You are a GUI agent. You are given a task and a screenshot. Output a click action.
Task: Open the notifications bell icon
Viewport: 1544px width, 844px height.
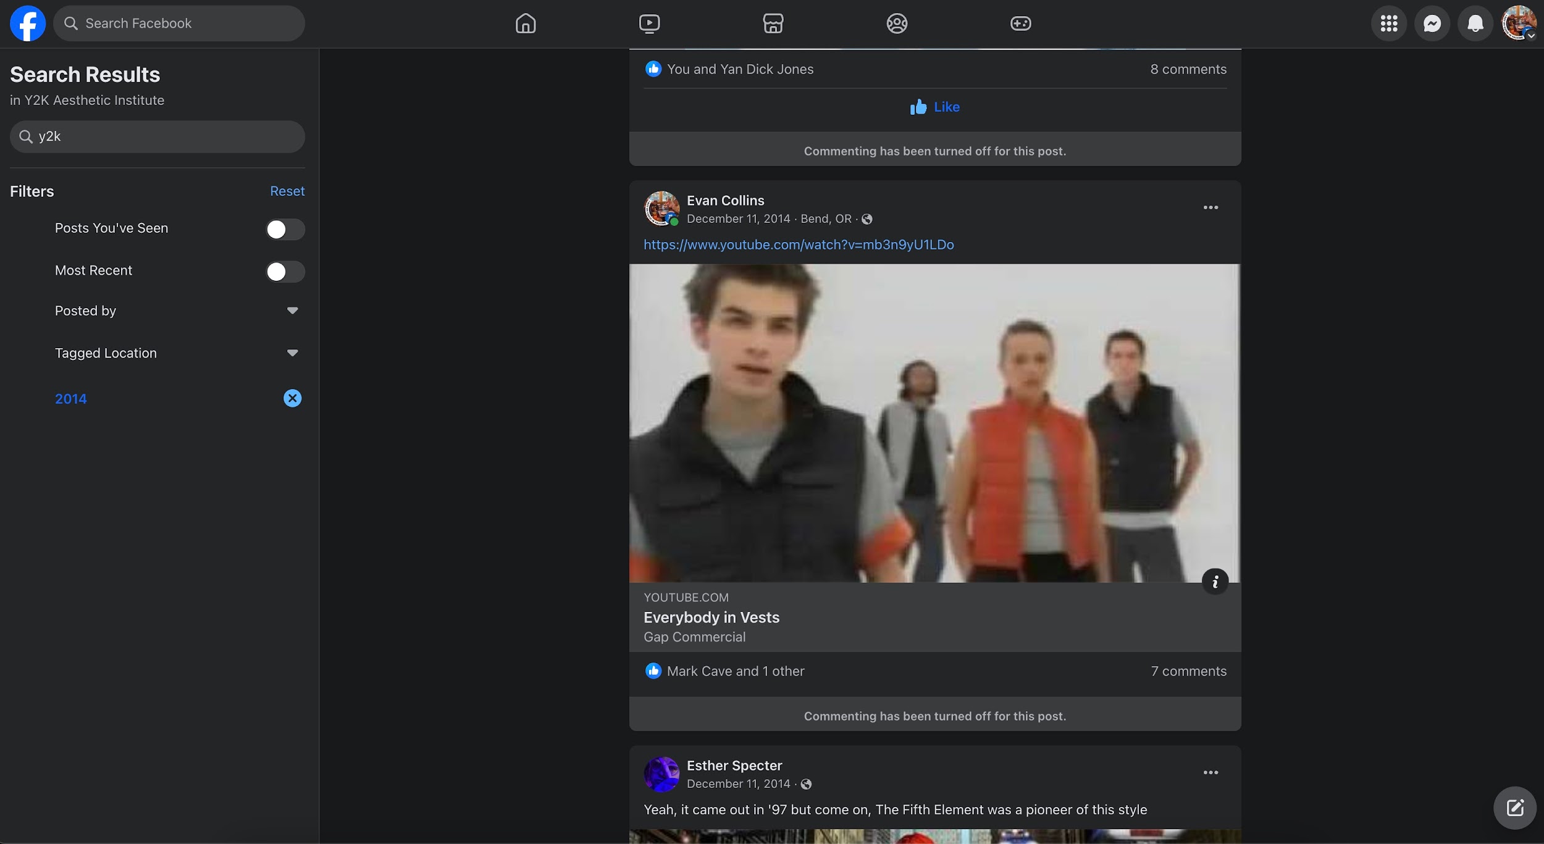click(1475, 23)
